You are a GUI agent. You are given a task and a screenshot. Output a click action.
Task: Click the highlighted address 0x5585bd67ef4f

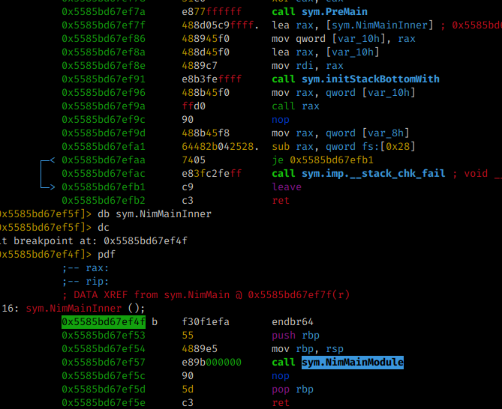pos(105,322)
